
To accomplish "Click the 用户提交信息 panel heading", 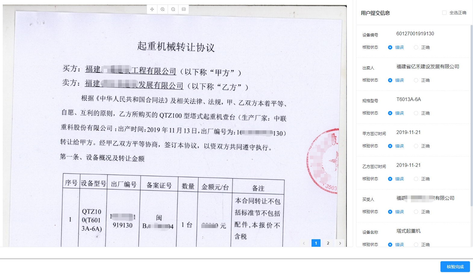I will [x=375, y=13].
